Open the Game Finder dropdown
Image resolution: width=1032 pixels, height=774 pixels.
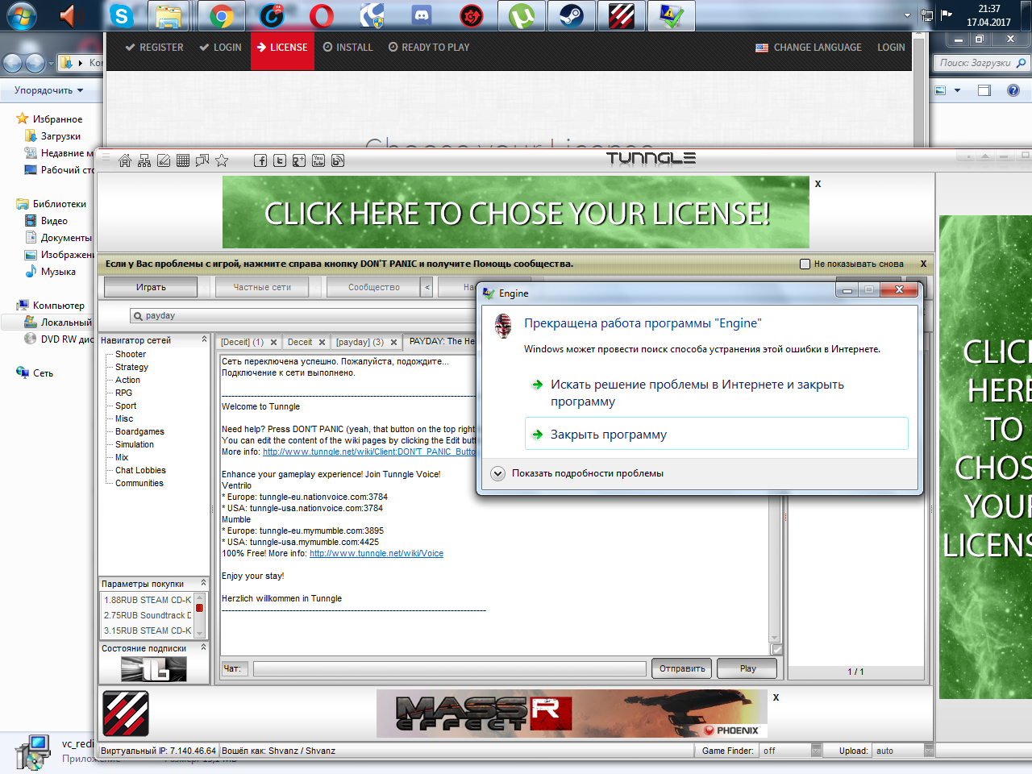point(816,751)
